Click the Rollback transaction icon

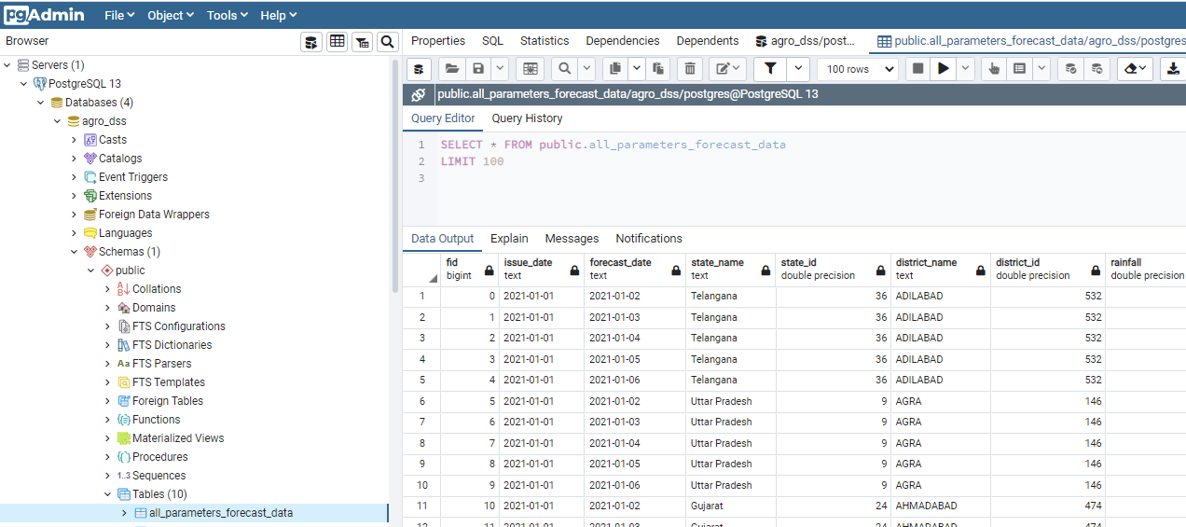pyautogui.click(x=1096, y=69)
